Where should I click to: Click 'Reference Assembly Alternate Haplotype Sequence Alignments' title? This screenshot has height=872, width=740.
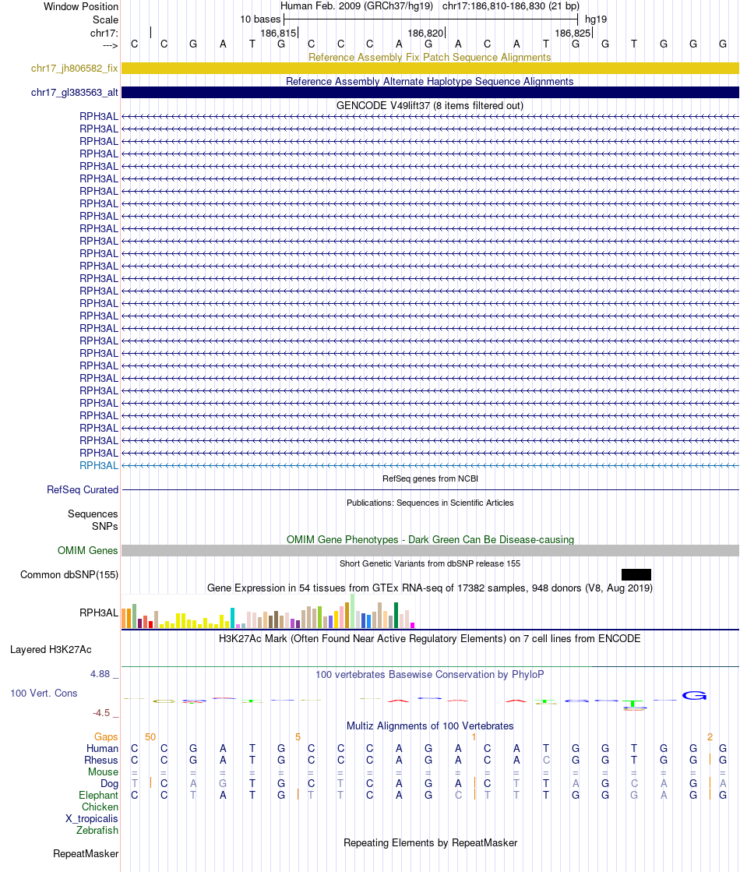point(430,81)
